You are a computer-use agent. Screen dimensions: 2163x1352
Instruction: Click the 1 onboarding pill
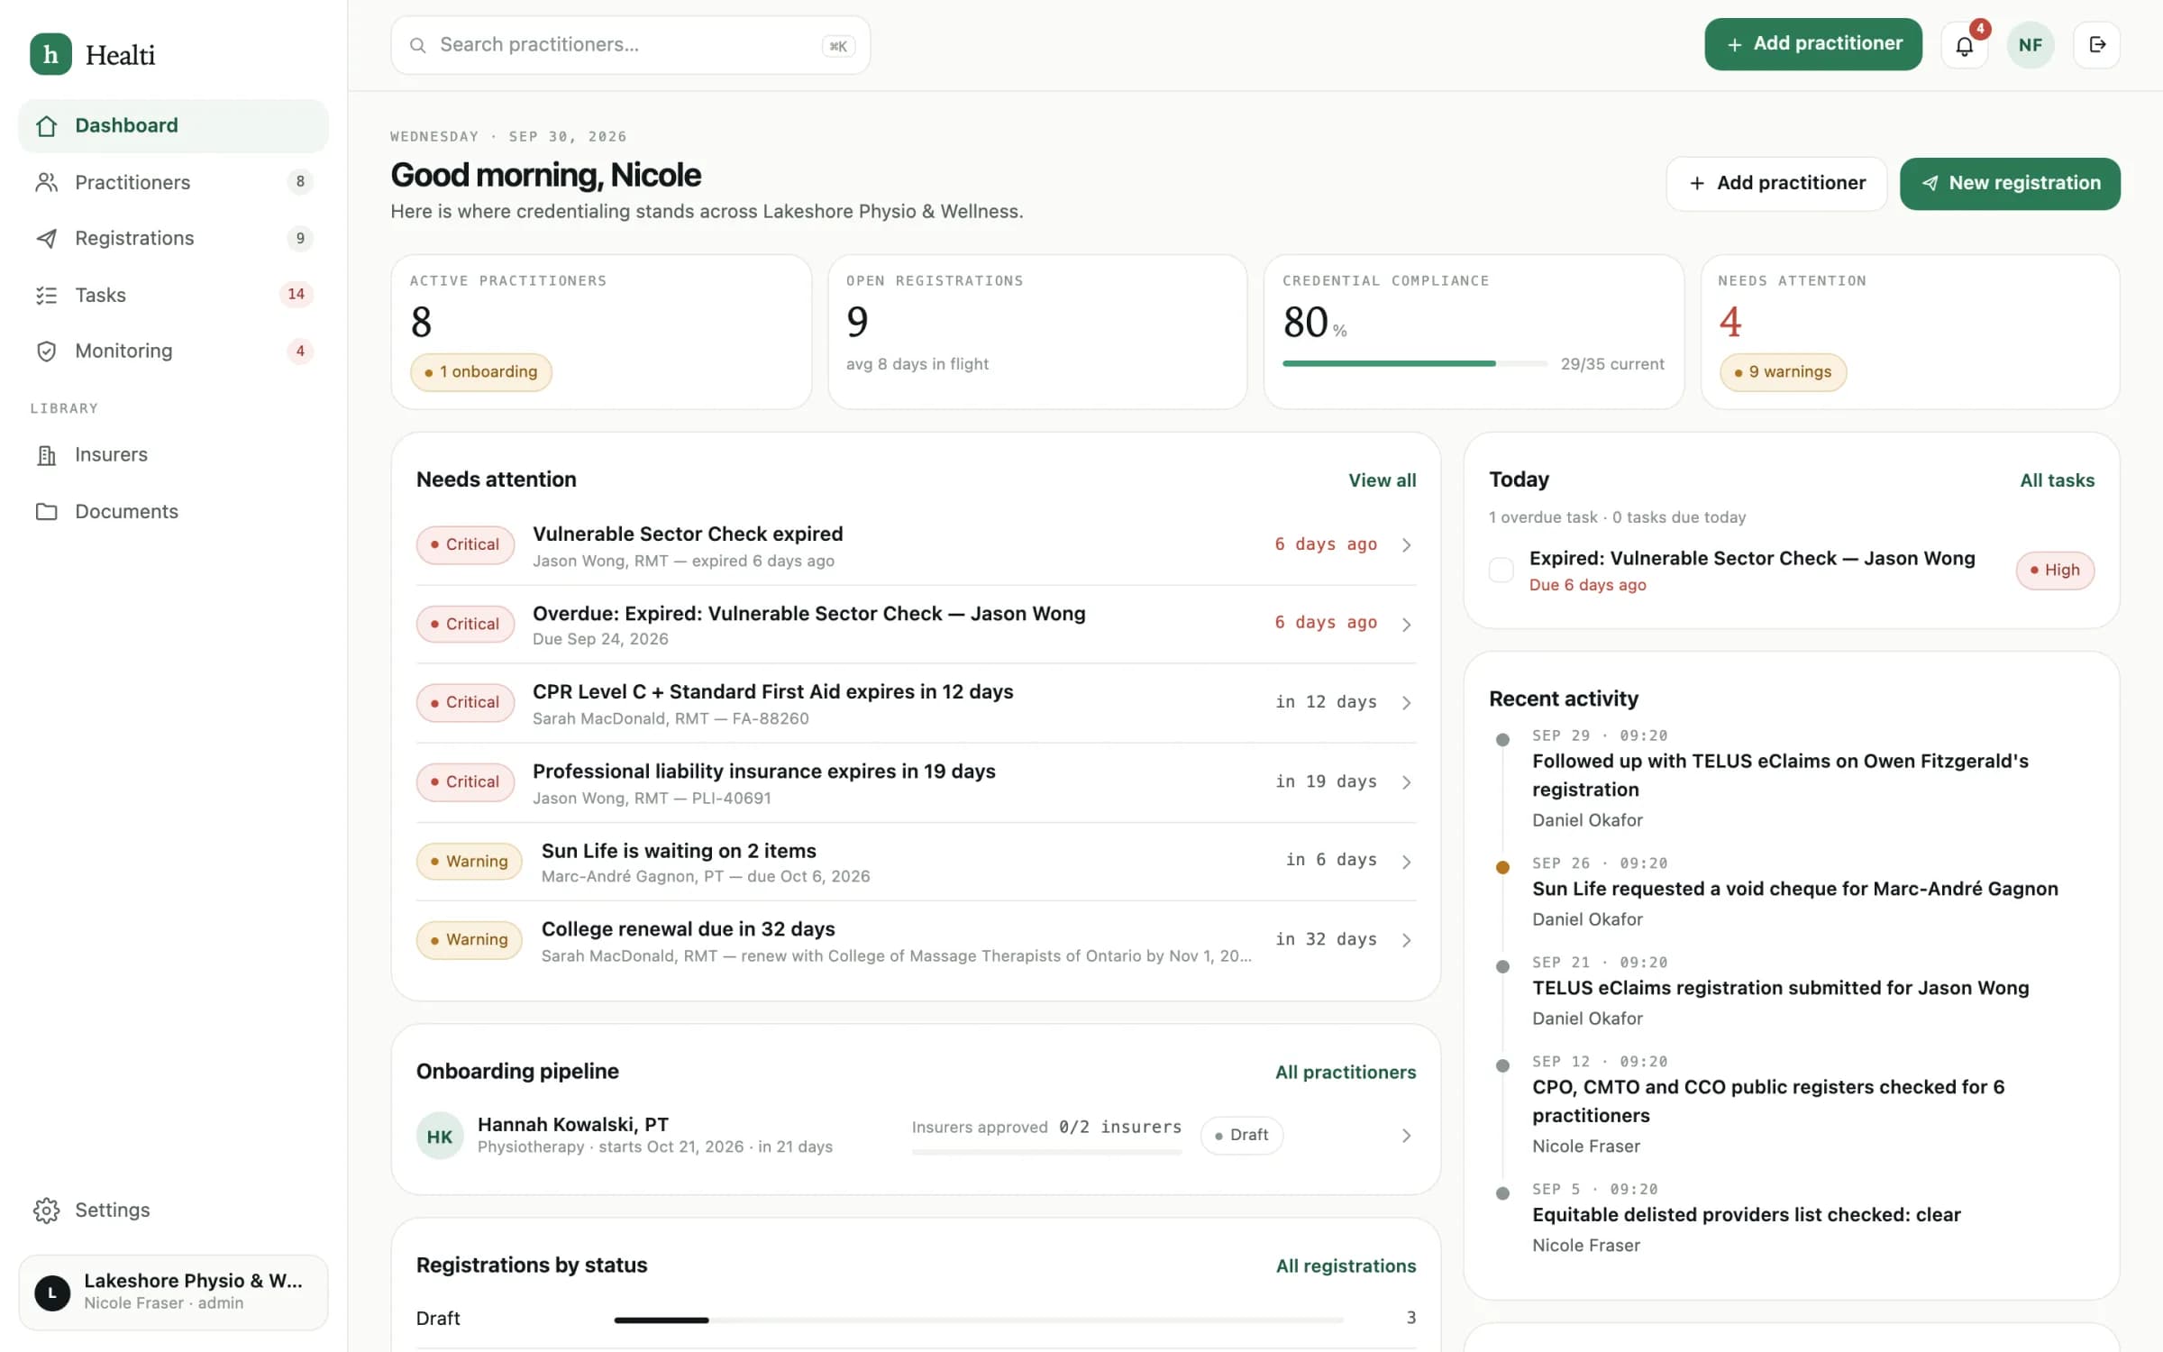tap(480, 372)
